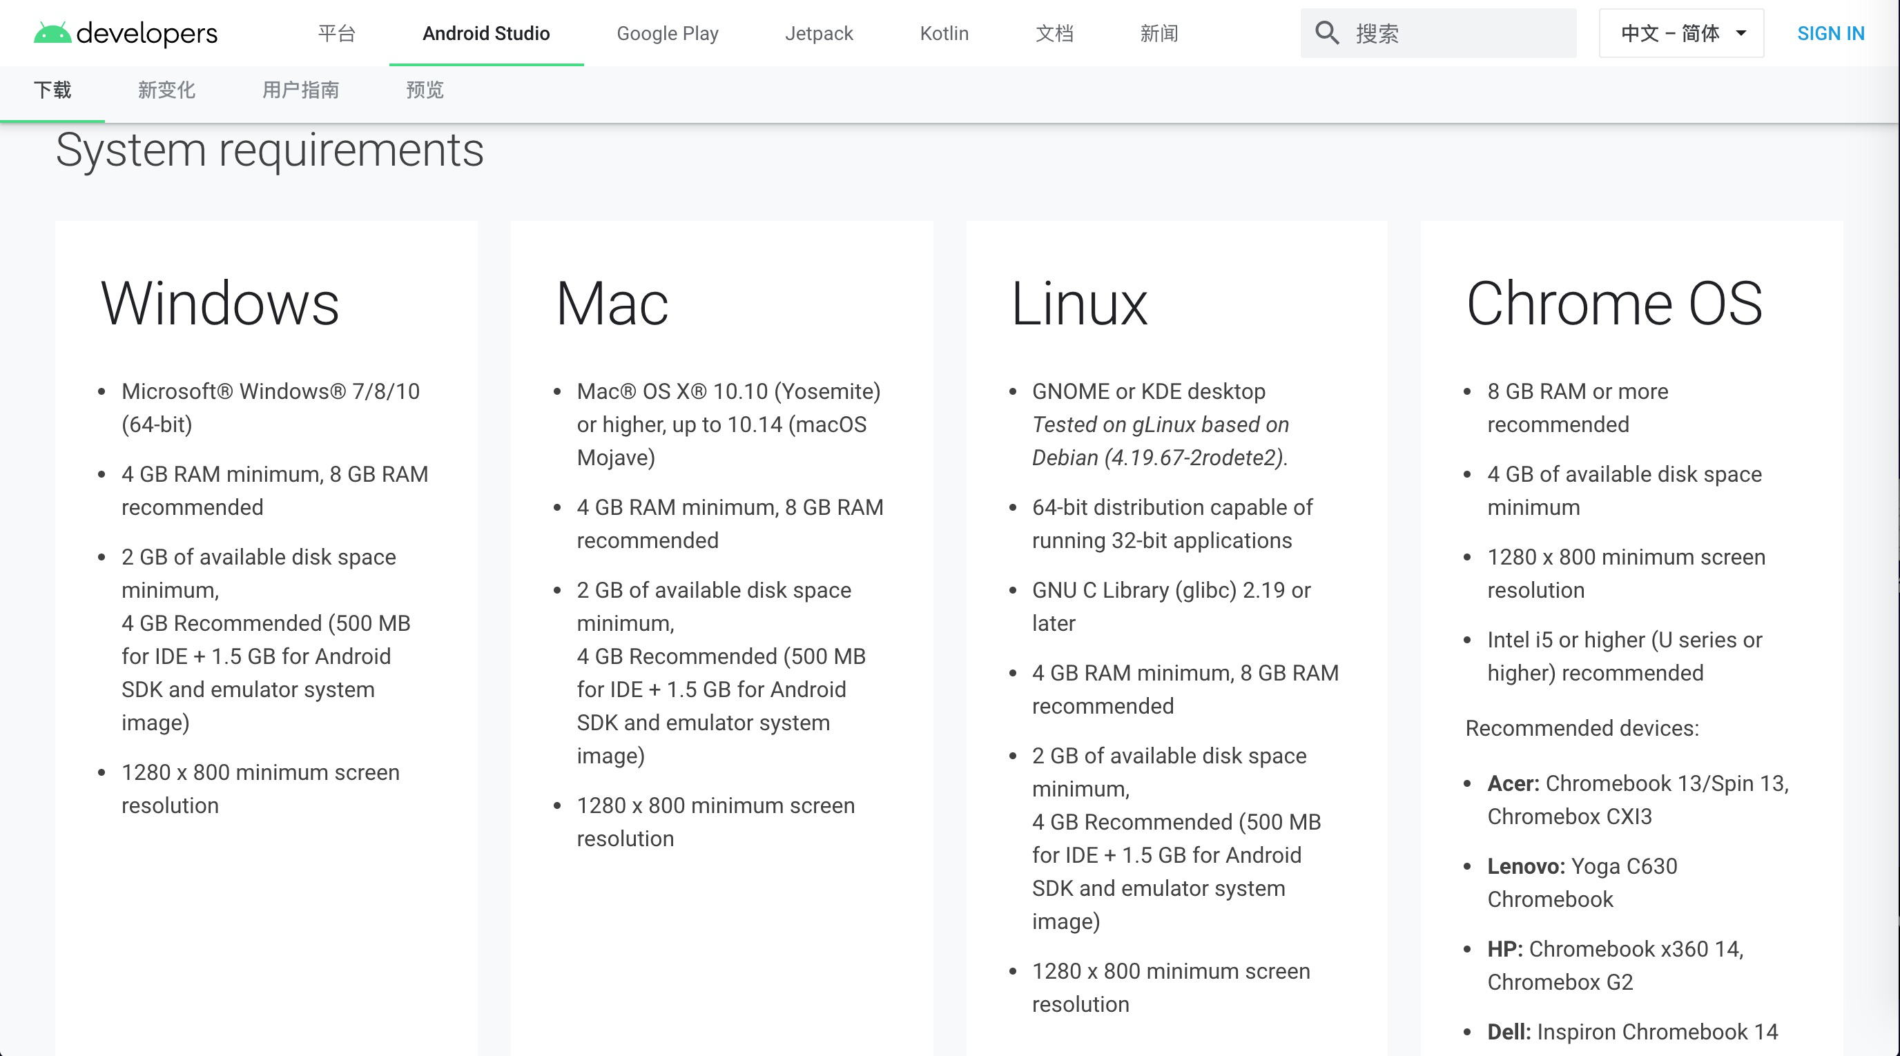Viewport: 1900px width, 1056px height.
Task: Click "8 GB RAM or more recommended" text
Action: click(x=1578, y=408)
